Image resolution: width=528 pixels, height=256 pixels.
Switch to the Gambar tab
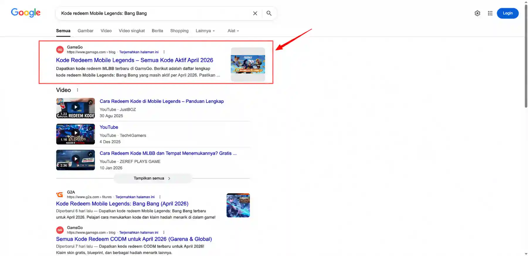pos(86,31)
